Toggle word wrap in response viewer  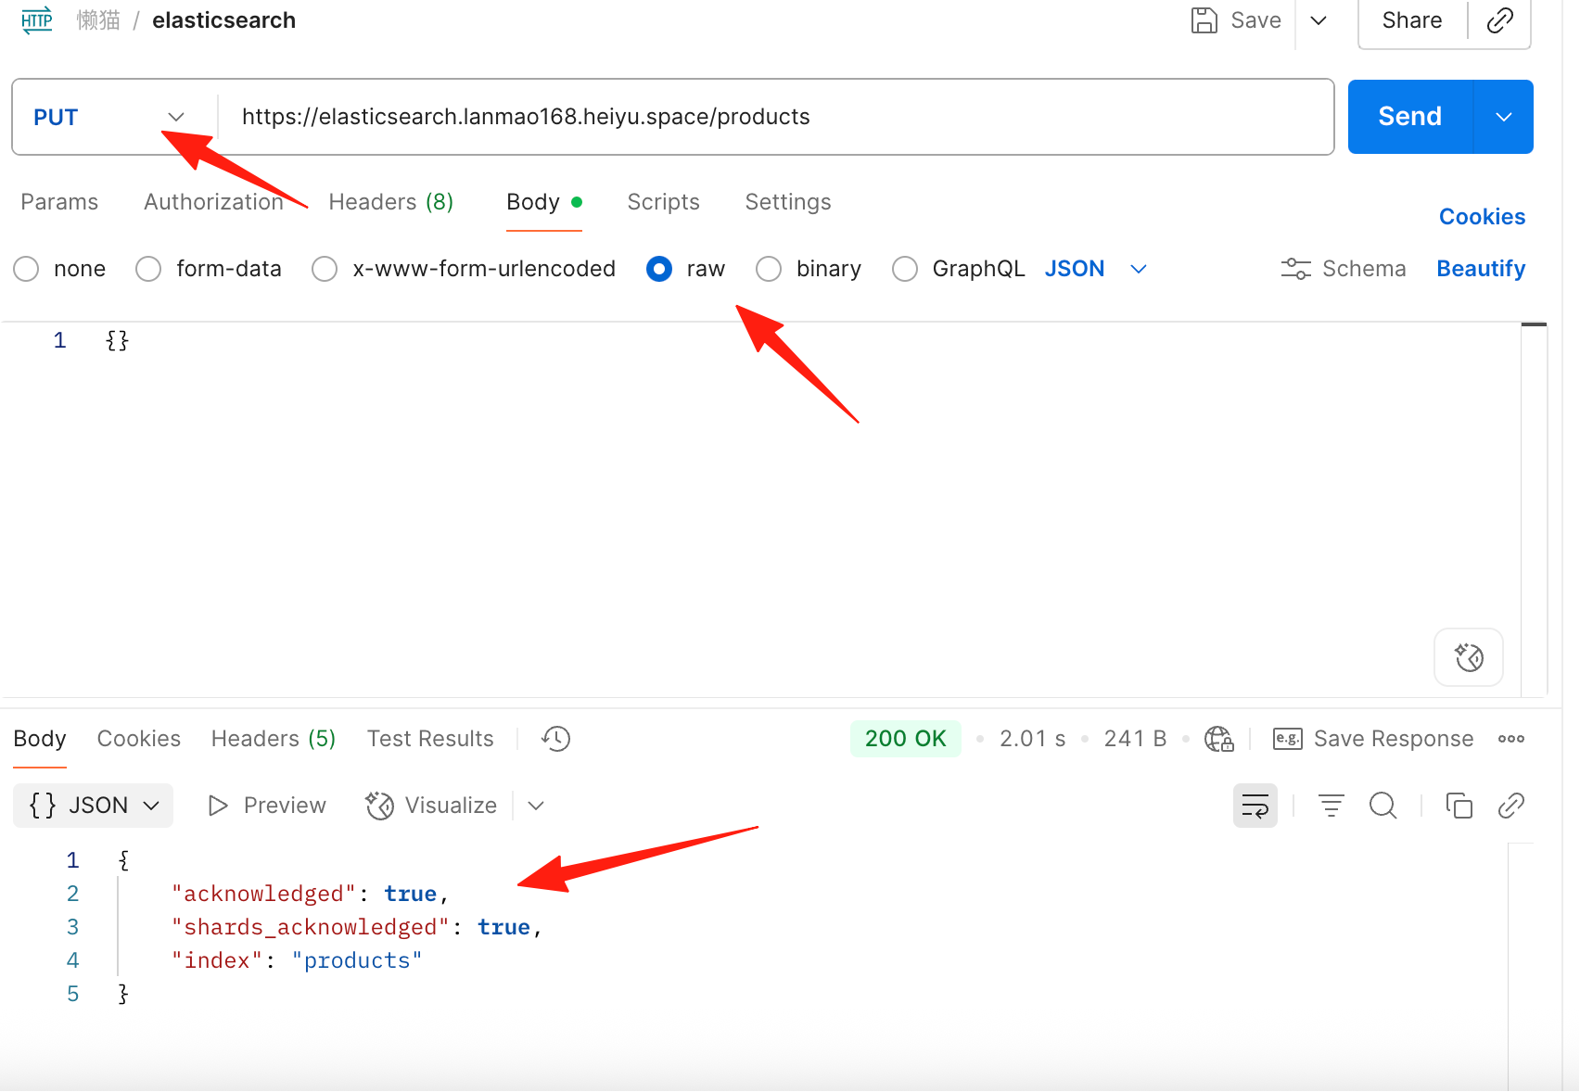click(1255, 806)
